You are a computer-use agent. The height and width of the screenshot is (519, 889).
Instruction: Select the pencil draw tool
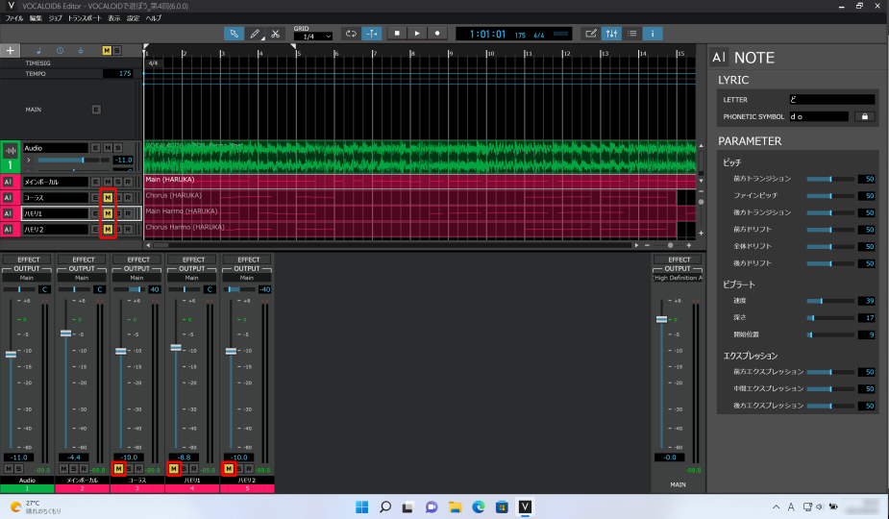[x=255, y=33]
